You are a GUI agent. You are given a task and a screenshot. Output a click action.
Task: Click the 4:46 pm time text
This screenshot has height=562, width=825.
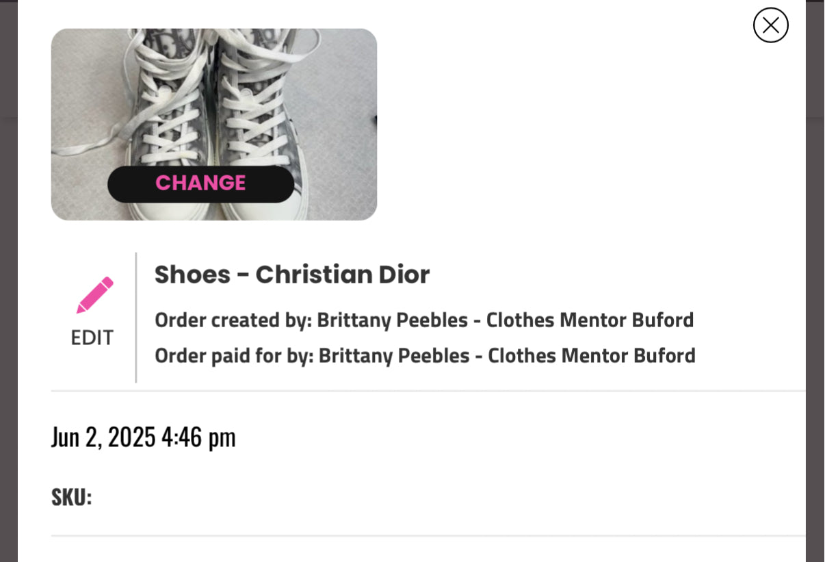198,437
